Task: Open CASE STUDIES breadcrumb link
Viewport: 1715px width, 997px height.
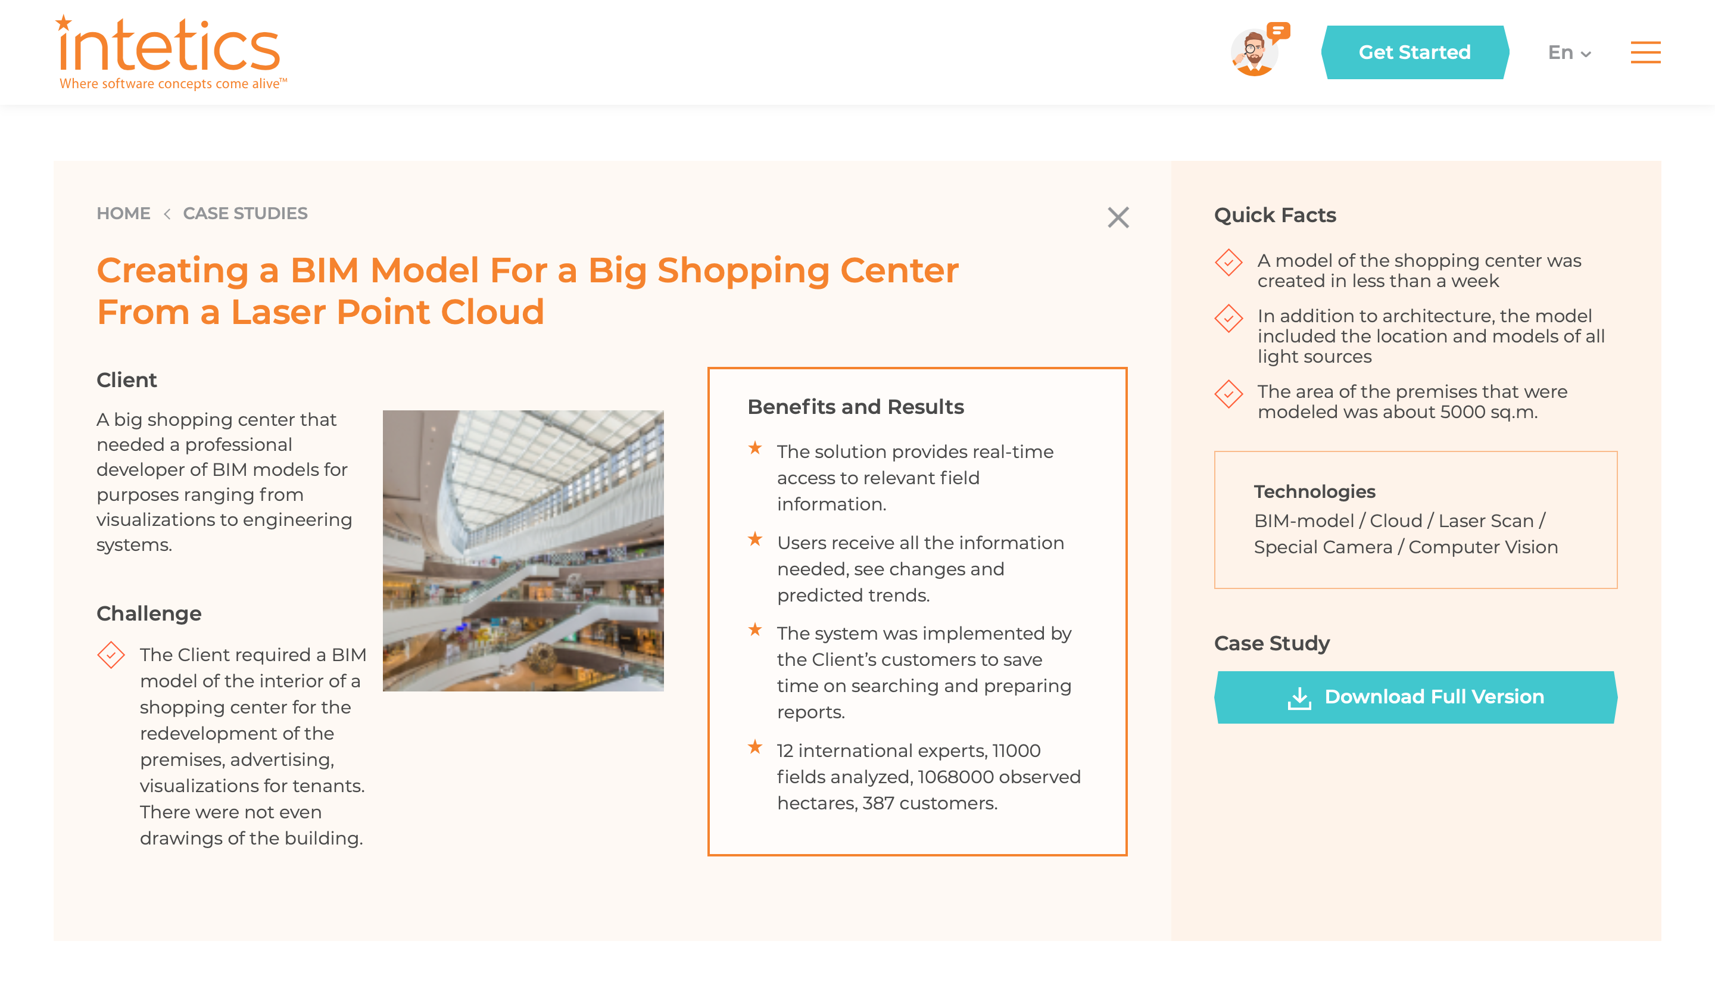Action: click(x=245, y=213)
